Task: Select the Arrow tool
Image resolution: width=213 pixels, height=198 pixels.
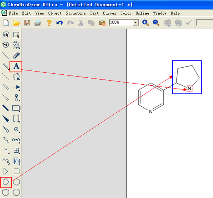Action: tap(16, 87)
